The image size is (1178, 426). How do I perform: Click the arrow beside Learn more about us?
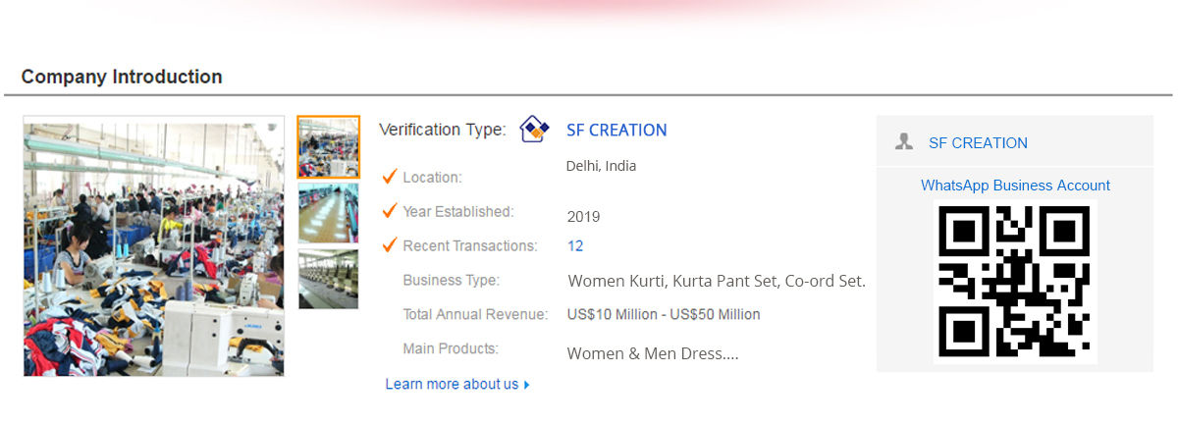[x=527, y=385]
